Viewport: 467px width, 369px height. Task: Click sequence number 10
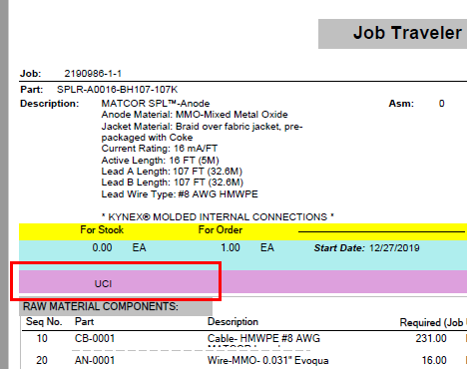click(42, 338)
